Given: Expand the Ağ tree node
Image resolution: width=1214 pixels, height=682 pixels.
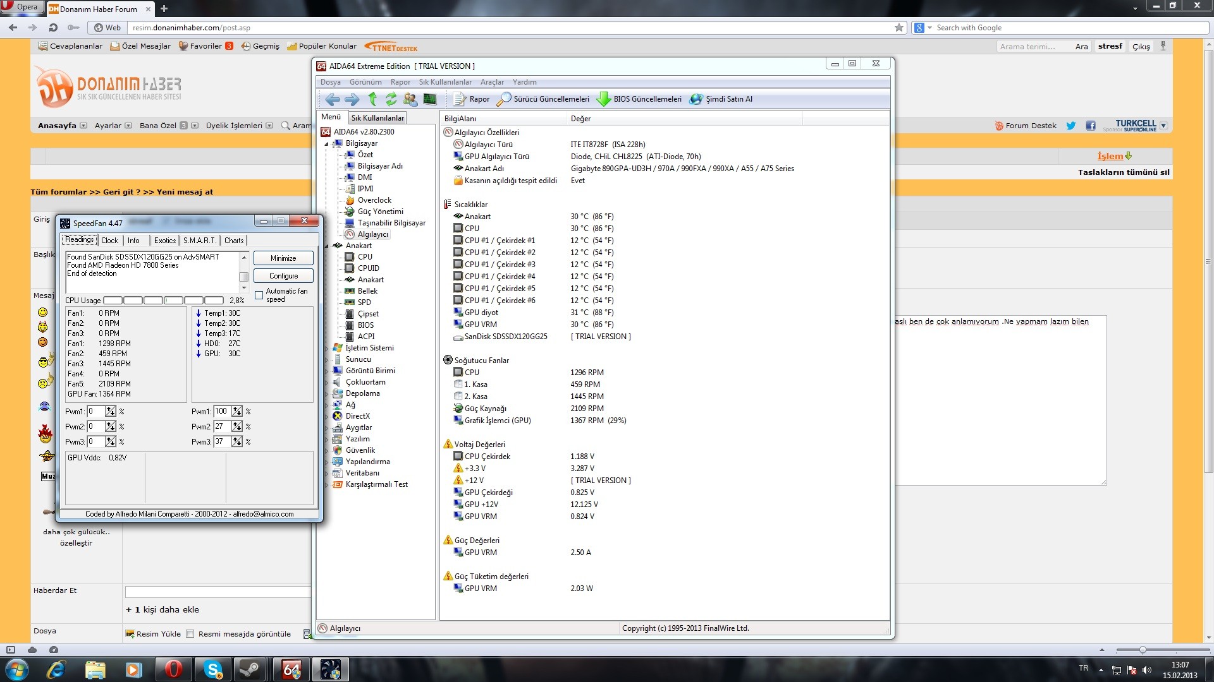Looking at the screenshot, I should click(x=327, y=405).
